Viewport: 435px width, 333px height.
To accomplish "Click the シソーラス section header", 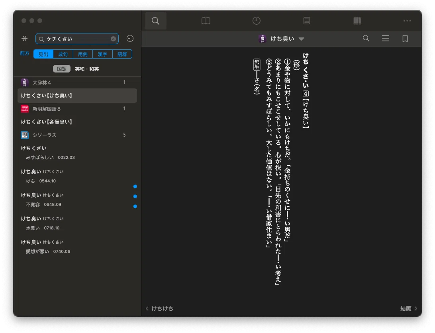I will point(77,135).
